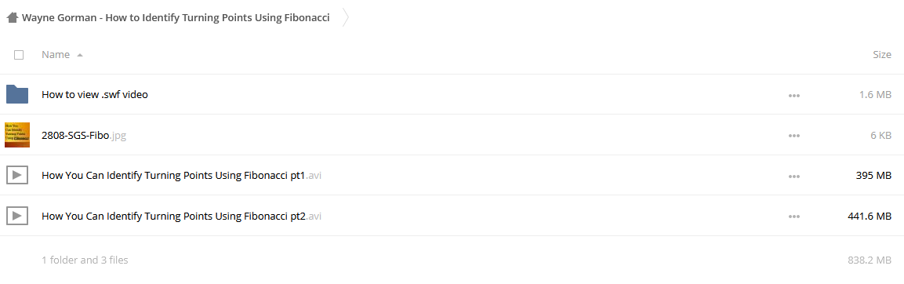Screen dimensions: 904x284
Task: Open more options for 2808-SGS-Fibo.jpg
Action: click(794, 136)
